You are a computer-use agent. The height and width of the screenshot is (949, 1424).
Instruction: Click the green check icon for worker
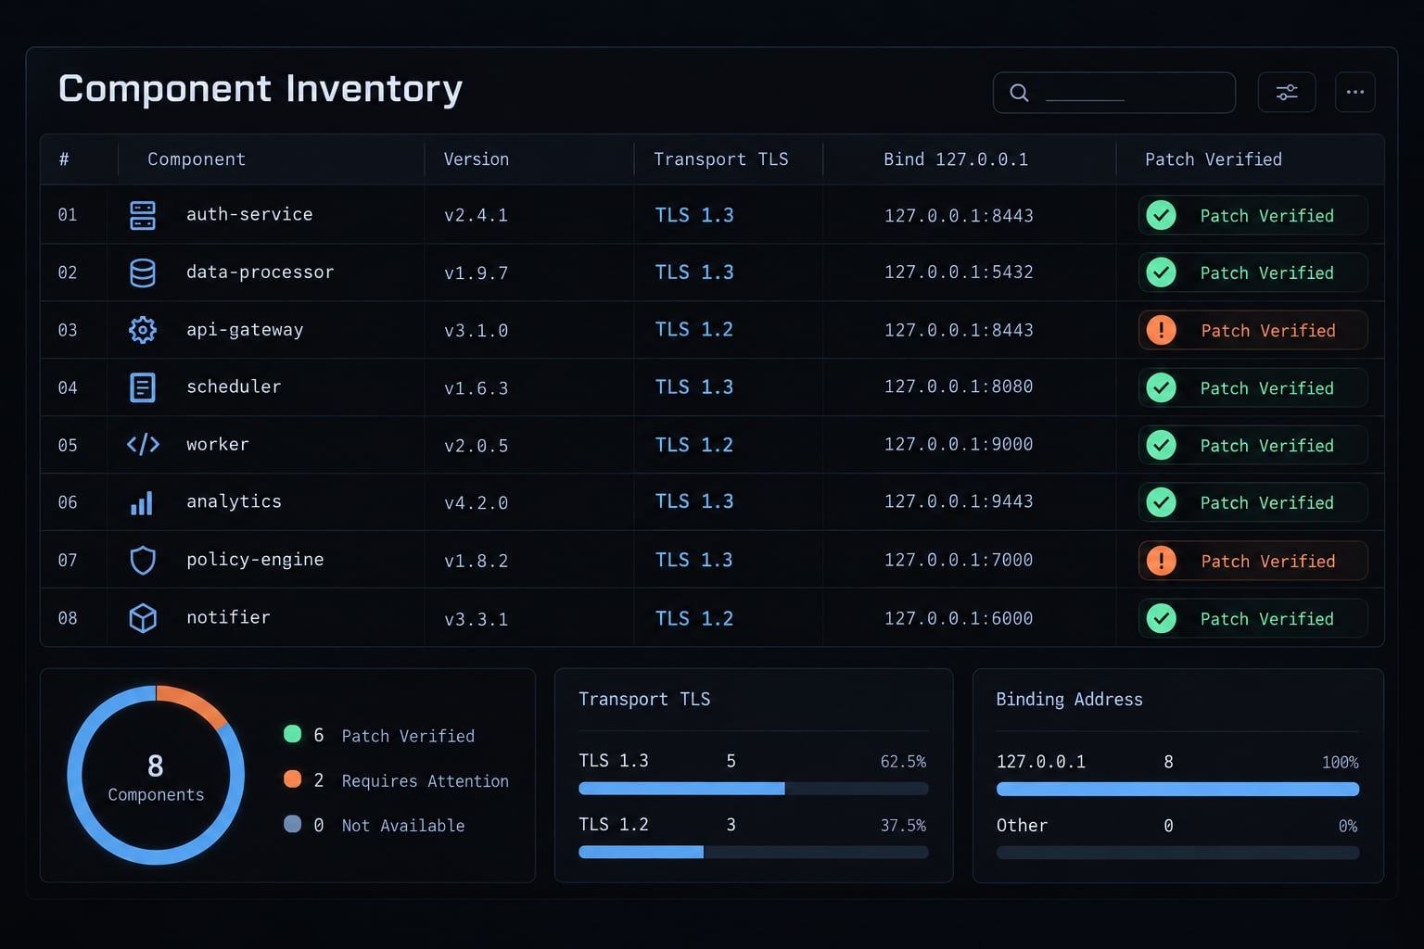tap(1161, 445)
